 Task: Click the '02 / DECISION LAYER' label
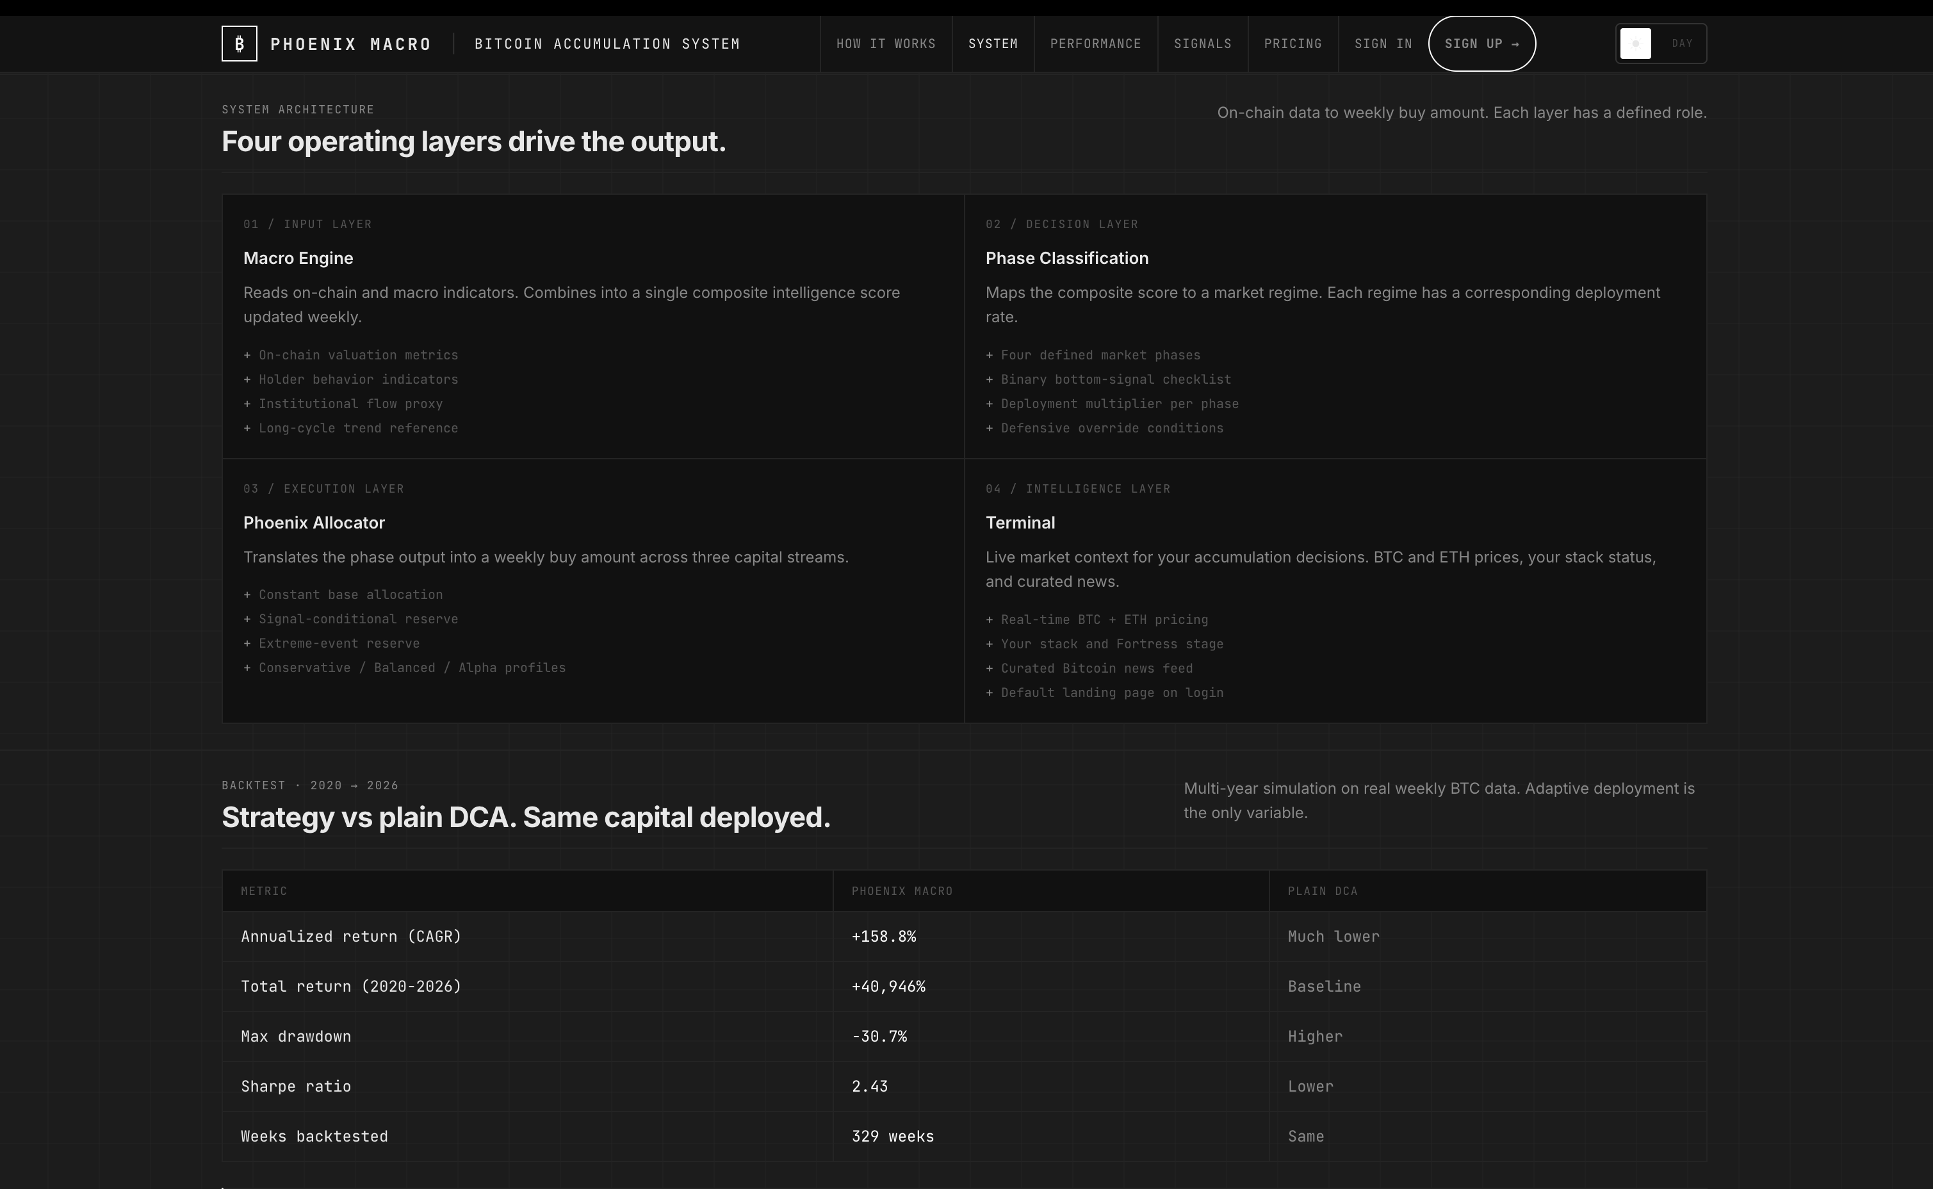coord(1062,224)
